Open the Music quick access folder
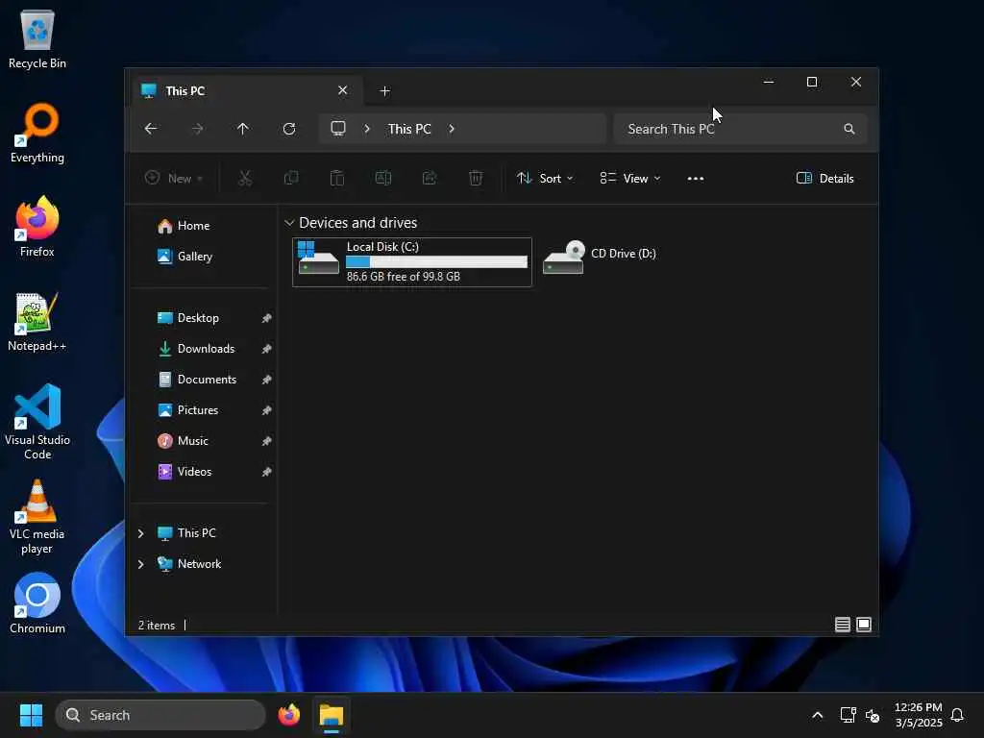 pos(192,441)
